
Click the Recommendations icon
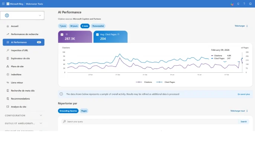pyautogui.click(x=8, y=98)
